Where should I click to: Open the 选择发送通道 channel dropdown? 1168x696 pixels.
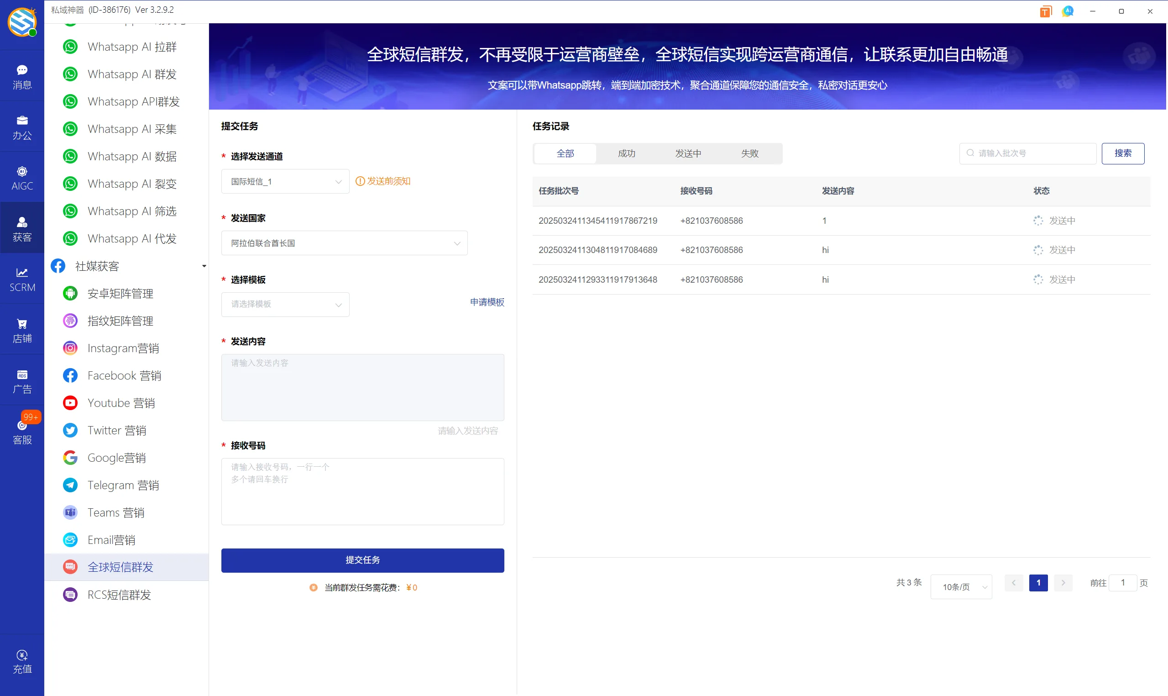click(284, 181)
